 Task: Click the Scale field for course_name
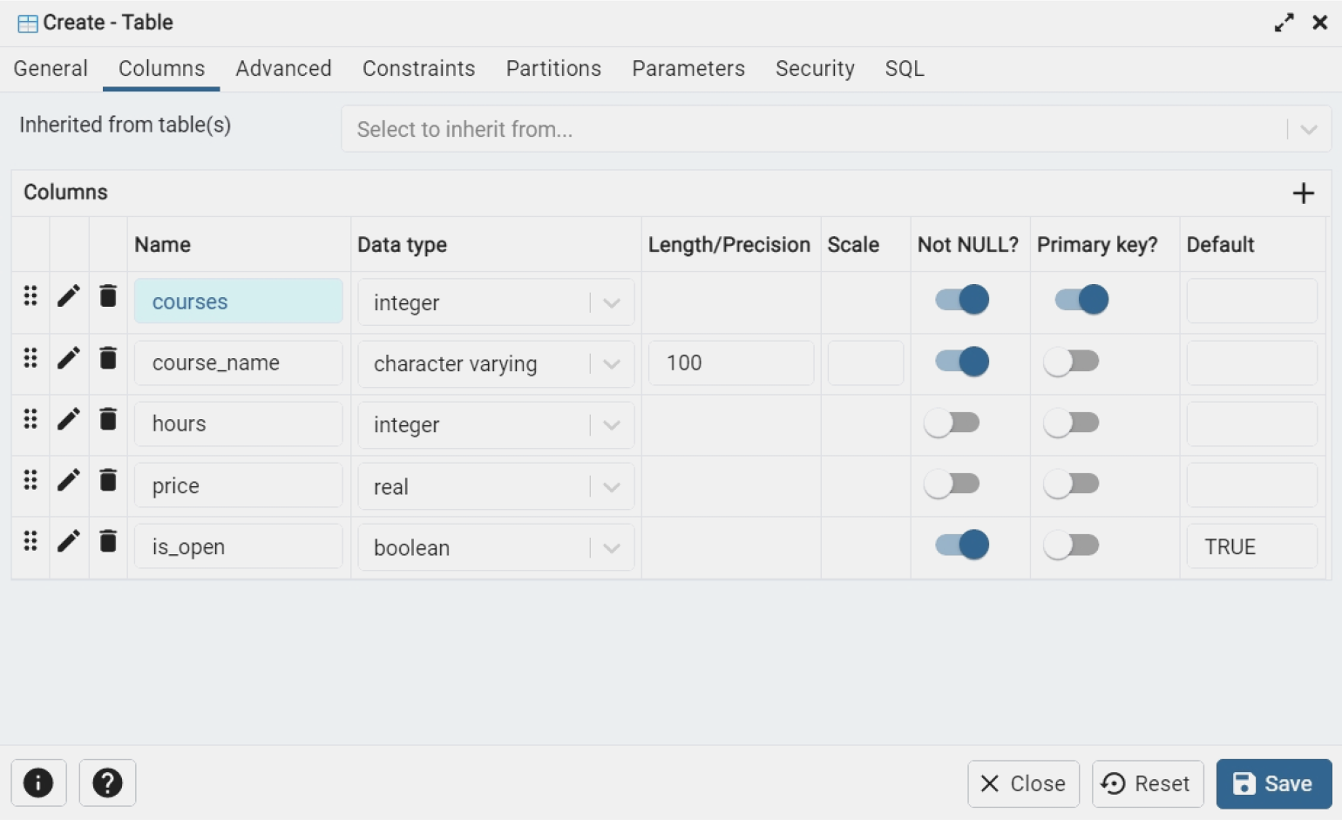click(x=865, y=363)
